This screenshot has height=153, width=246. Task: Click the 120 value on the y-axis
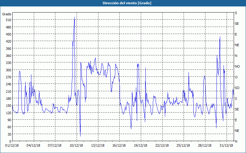(9, 113)
